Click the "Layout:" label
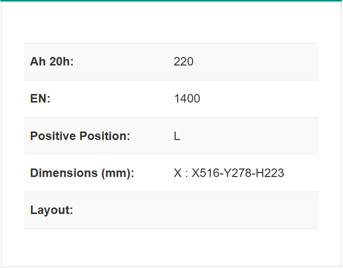 pyautogui.click(x=51, y=210)
